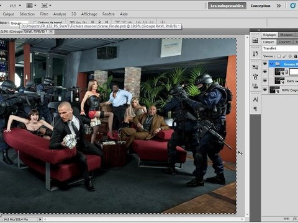Close the Scene_Finale document tab
The height and width of the screenshot is (223, 298).
(x=51, y=32)
